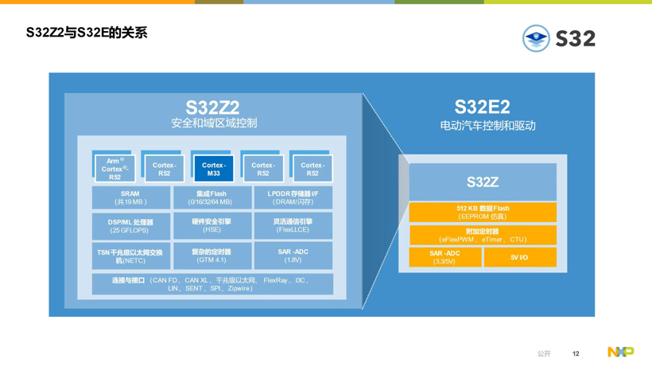
Task: Click the LPDDR 存储器 I/F block
Action: (293, 197)
